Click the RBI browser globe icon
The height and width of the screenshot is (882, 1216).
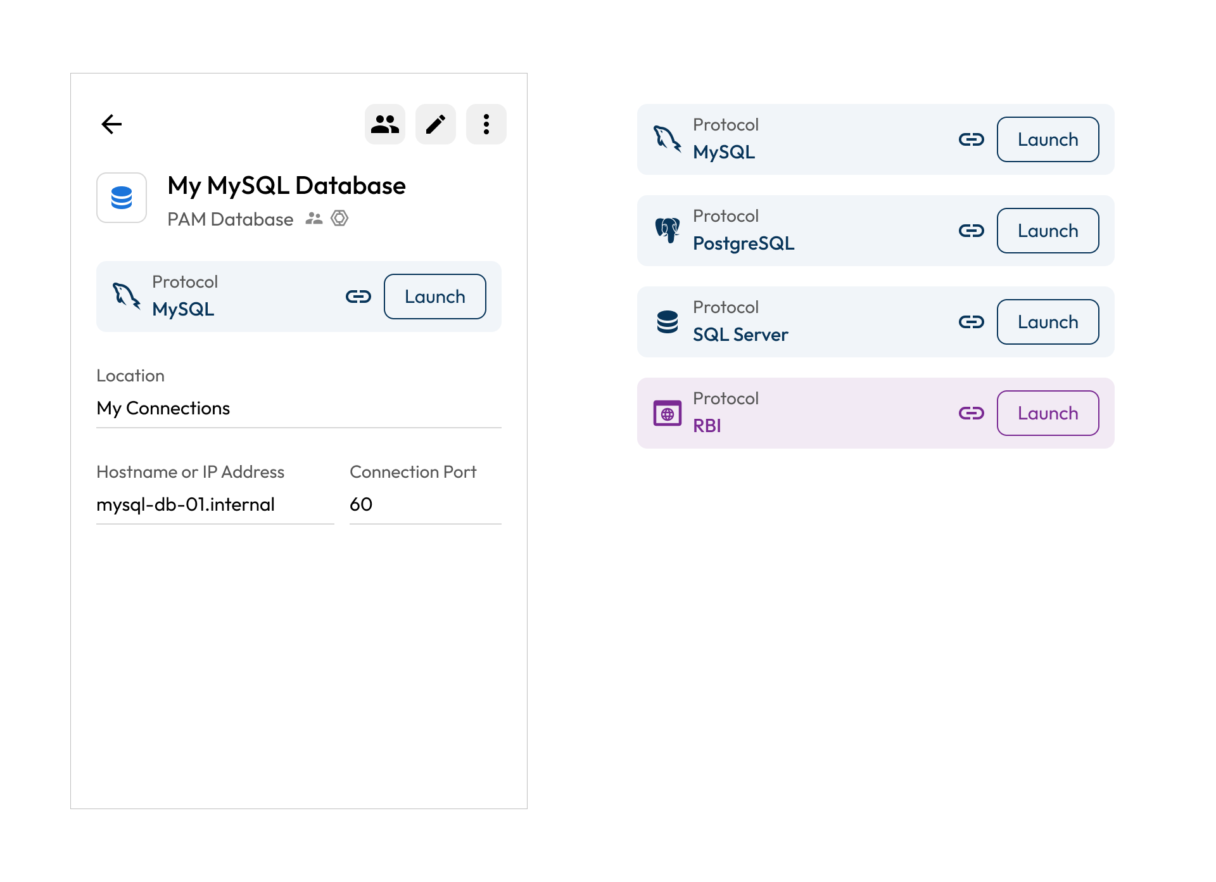click(x=668, y=413)
